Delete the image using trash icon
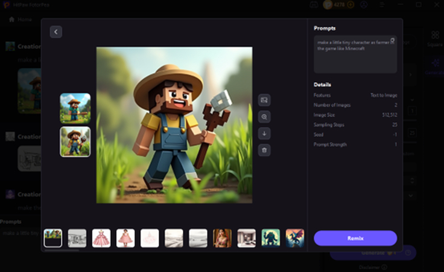The height and width of the screenshot is (272, 444). coord(264,149)
